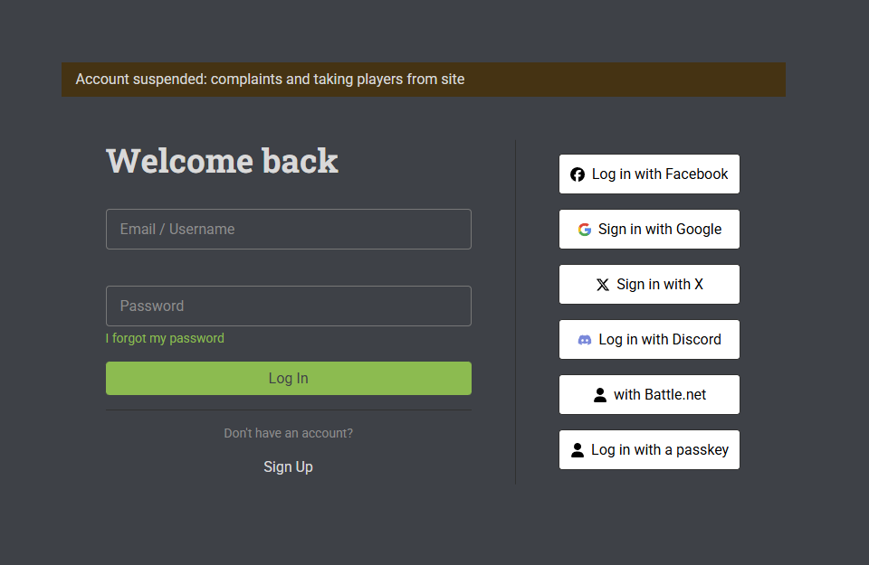
Task: Click the Account suspended notice banner
Action: 424,80
